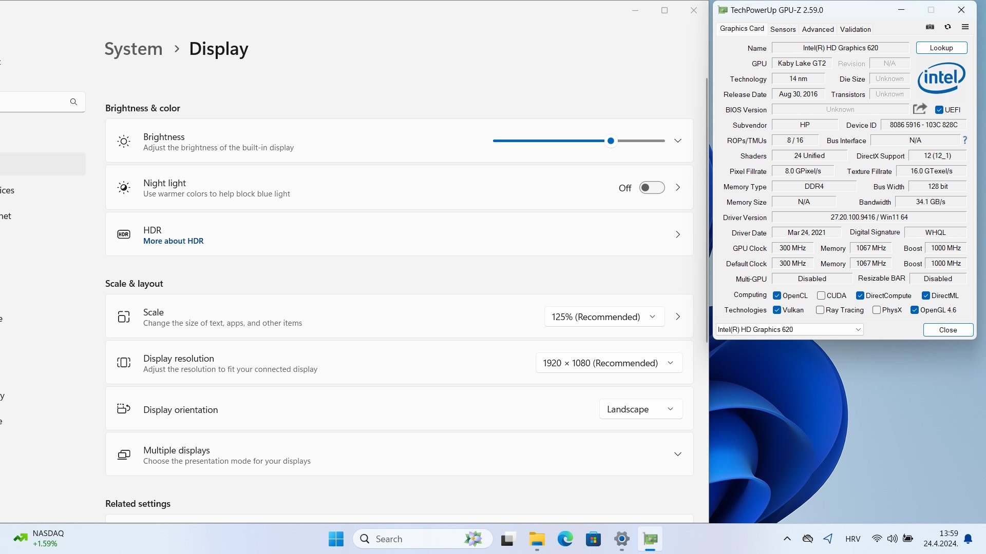The height and width of the screenshot is (554, 986).
Task: Toggle the OpenGL 4.6 checkbox
Action: (x=914, y=310)
